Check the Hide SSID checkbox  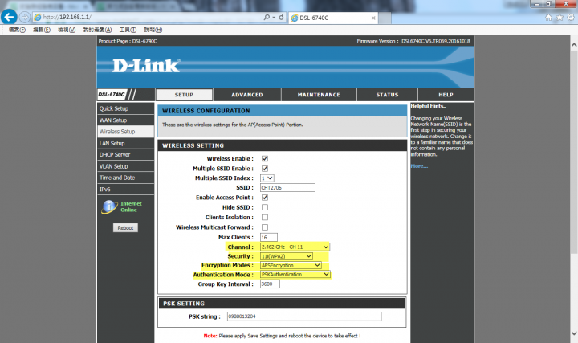click(x=265, y=207)
